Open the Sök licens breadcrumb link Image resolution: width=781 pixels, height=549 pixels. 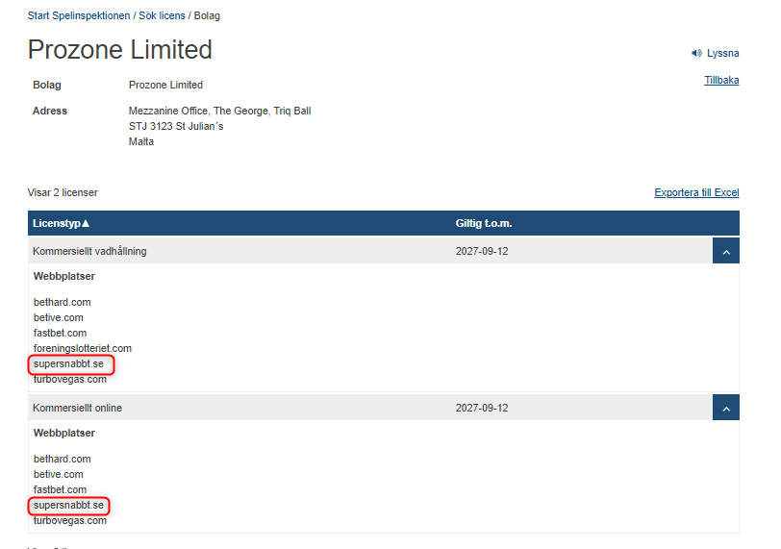pos(164,15)
